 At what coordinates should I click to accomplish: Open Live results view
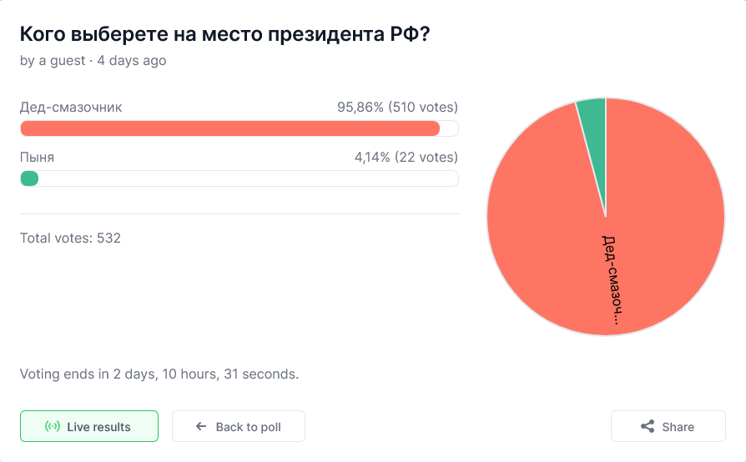click(x=89, y=426)
